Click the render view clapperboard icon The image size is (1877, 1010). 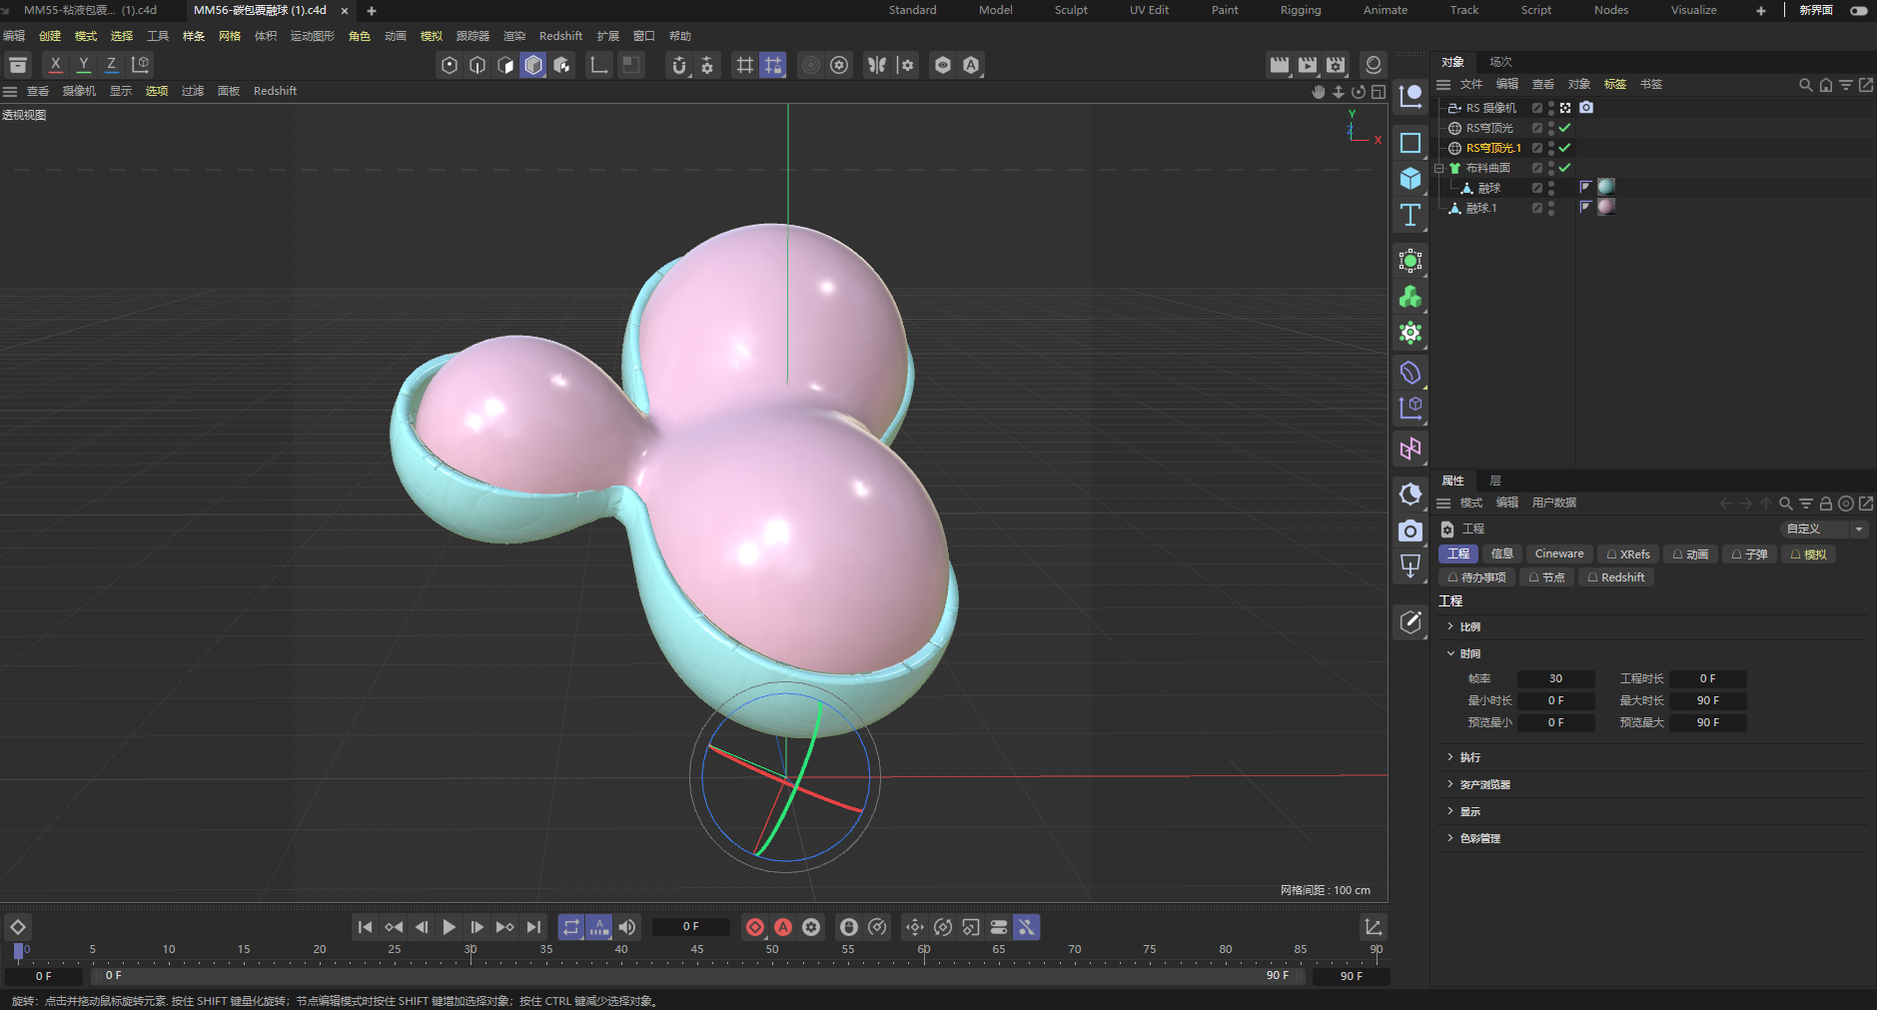1279,65
